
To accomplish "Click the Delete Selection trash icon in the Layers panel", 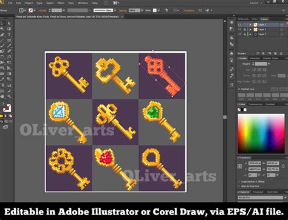I will 281,53.
